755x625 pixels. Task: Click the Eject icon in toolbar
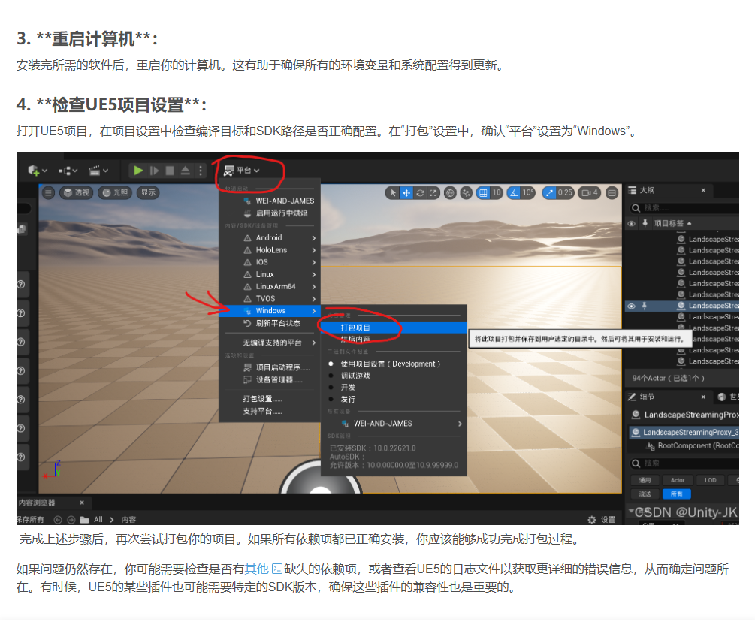tap(185, 171)
